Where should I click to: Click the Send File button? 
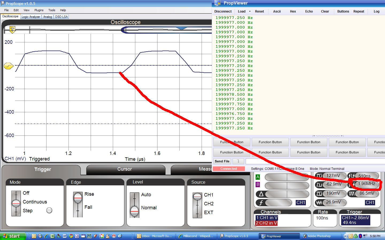pos(222,161)
